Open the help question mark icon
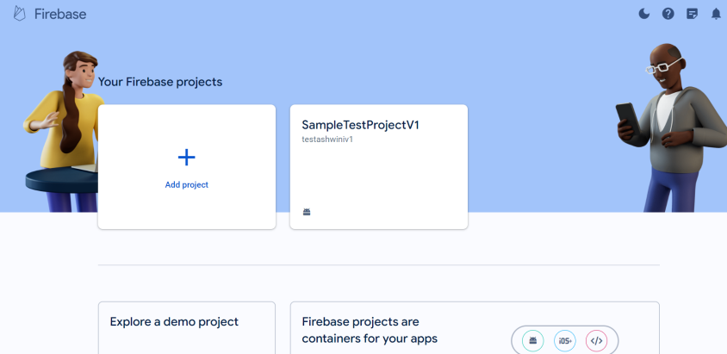This screenshot has height=354, width=727. (668, 14)
